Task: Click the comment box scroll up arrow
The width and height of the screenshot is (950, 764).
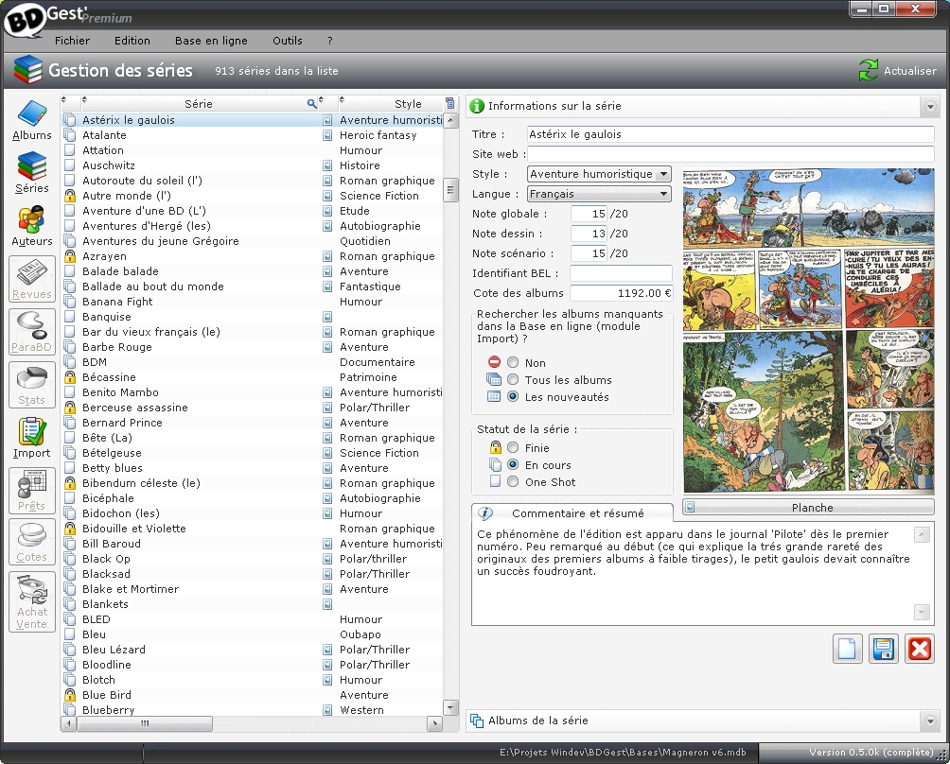Action: click(x=922, y=534)
